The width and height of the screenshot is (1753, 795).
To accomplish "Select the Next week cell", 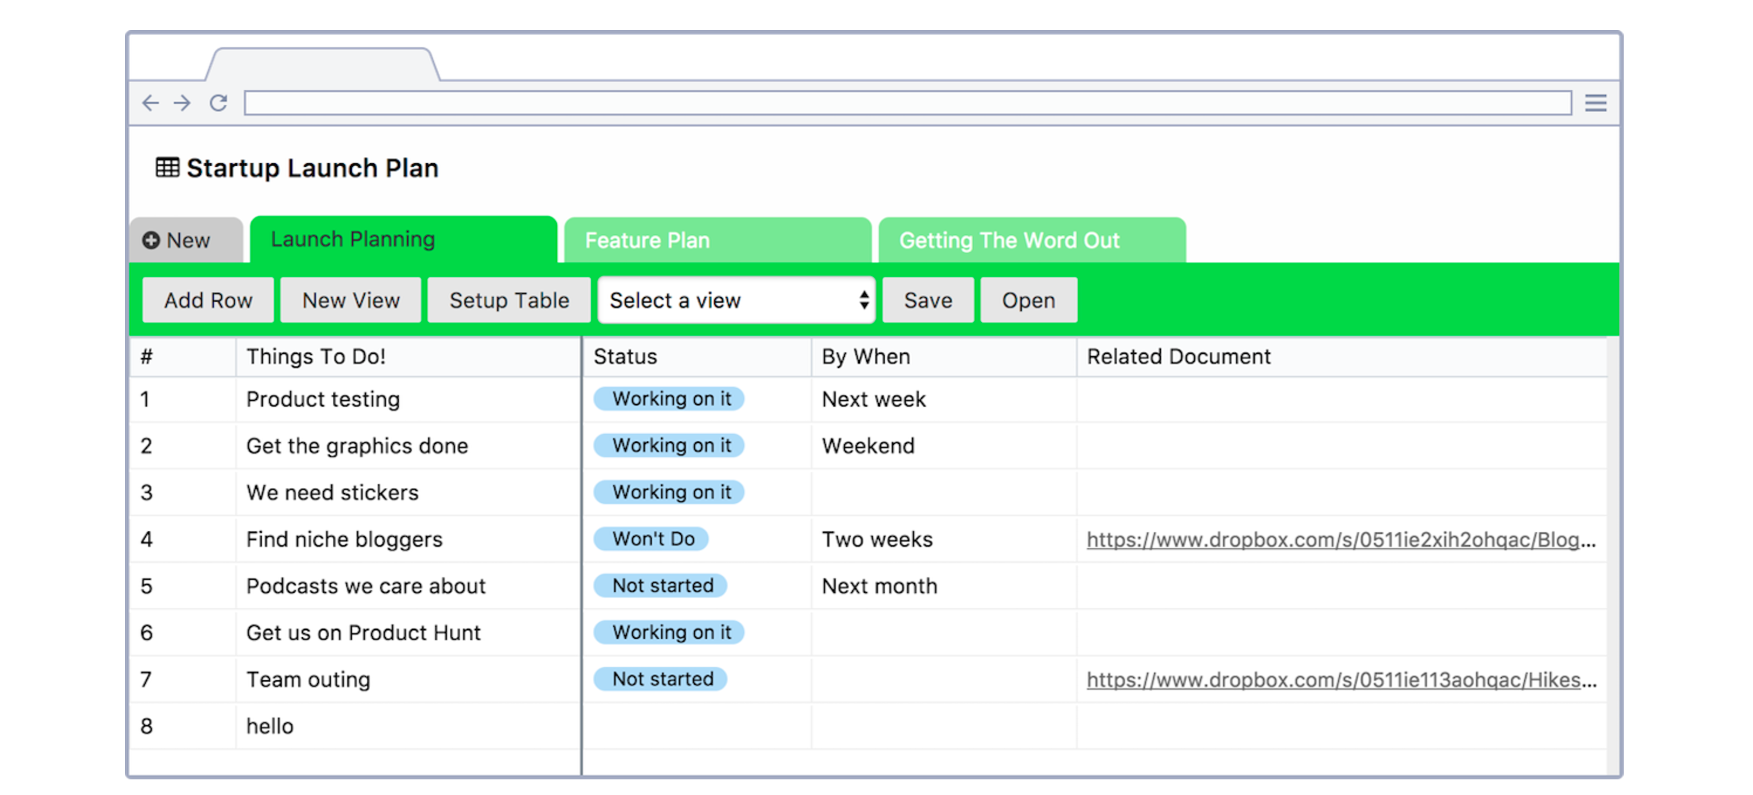I will 944,400.
